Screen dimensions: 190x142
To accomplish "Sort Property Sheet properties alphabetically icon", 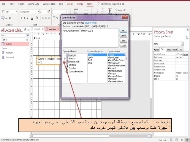I will 187,37.
